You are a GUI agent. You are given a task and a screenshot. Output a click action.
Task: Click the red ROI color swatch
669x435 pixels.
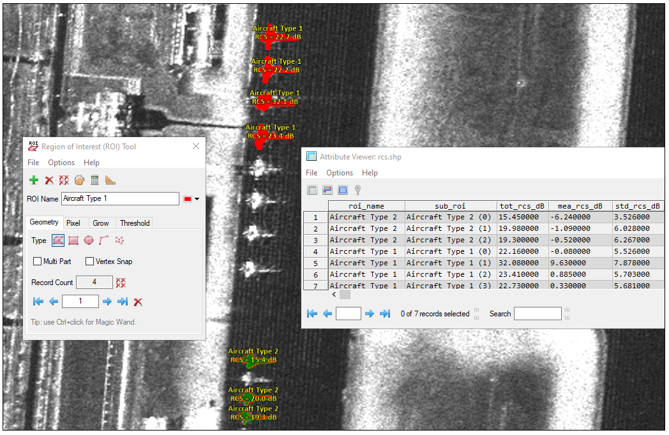(x=188, y=199)
